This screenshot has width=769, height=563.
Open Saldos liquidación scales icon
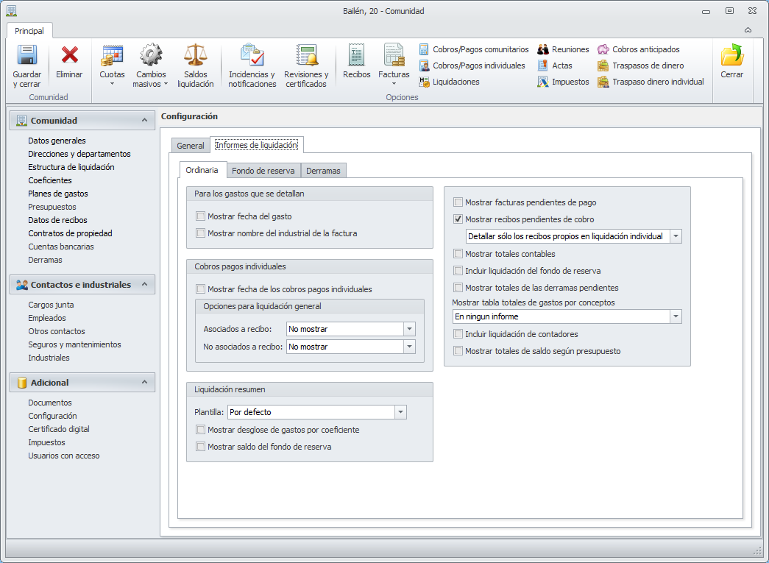[195, 56]
